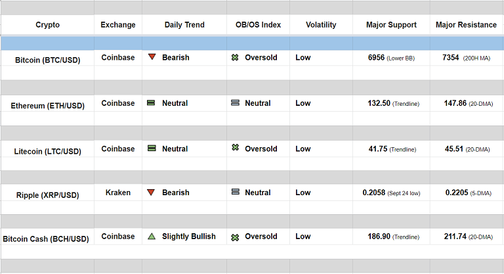
Task: Click the Bitcoin (BTC/USD) row label
Action: [48, 60]
